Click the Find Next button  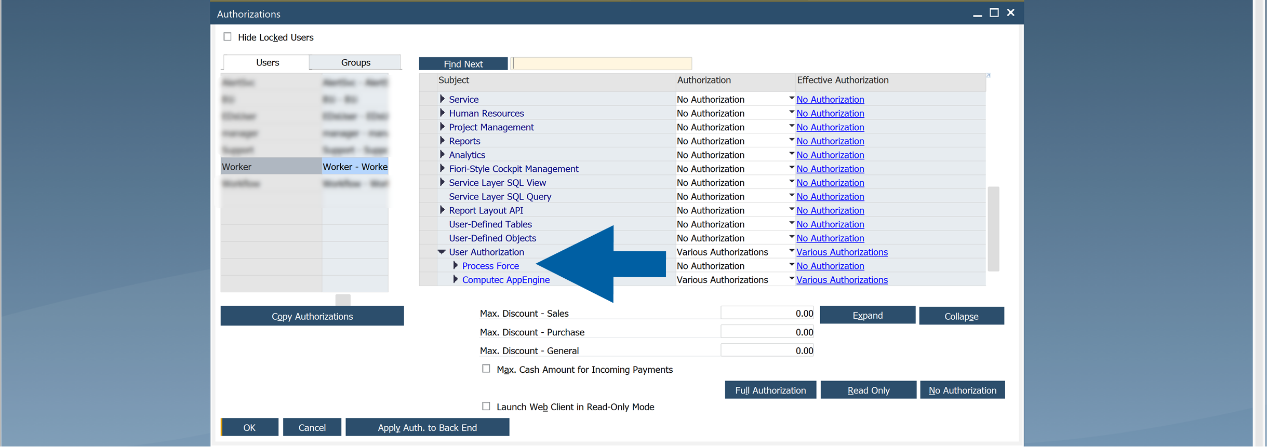(x=463, y=64)
